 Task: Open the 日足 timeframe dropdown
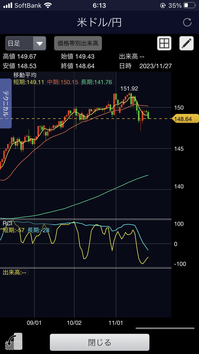pos(26,44)
